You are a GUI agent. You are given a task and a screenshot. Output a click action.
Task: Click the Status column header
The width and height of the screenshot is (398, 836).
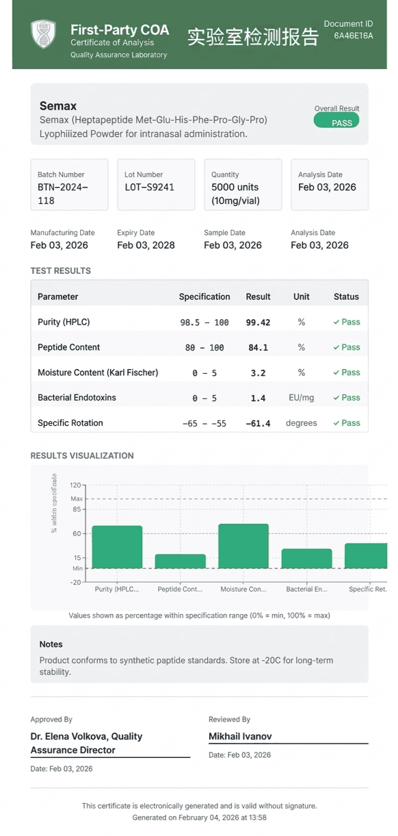coord(346,296)
